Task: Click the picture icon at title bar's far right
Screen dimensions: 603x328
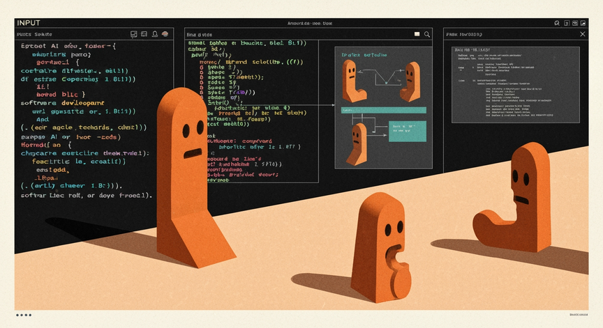Action: point(583,23)
